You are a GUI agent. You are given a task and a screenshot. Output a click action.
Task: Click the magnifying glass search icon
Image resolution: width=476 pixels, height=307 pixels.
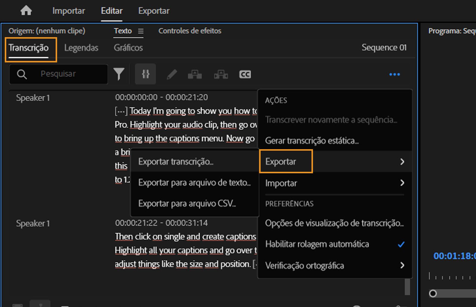[21, 74]
